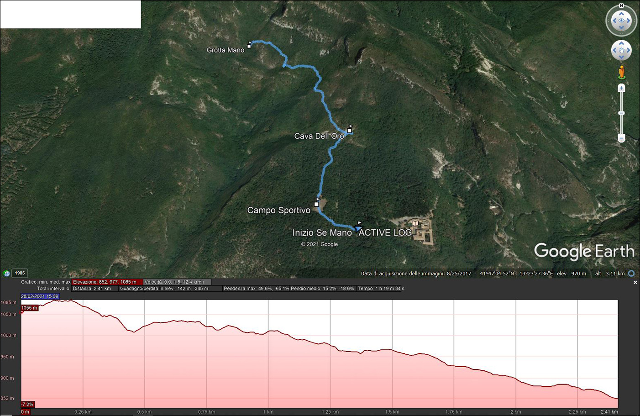Click the orange Street View pegman
This screenshot has width=640, height=416.
(621, 72)
